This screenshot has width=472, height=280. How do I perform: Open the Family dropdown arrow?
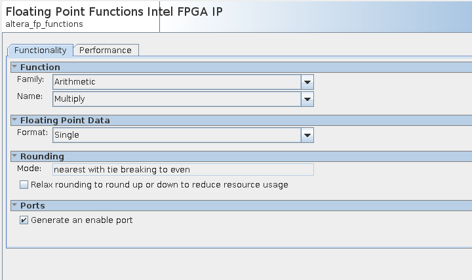307,82
